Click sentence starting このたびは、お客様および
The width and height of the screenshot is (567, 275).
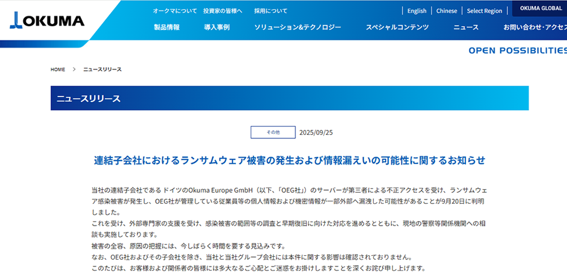coord(259,269)
